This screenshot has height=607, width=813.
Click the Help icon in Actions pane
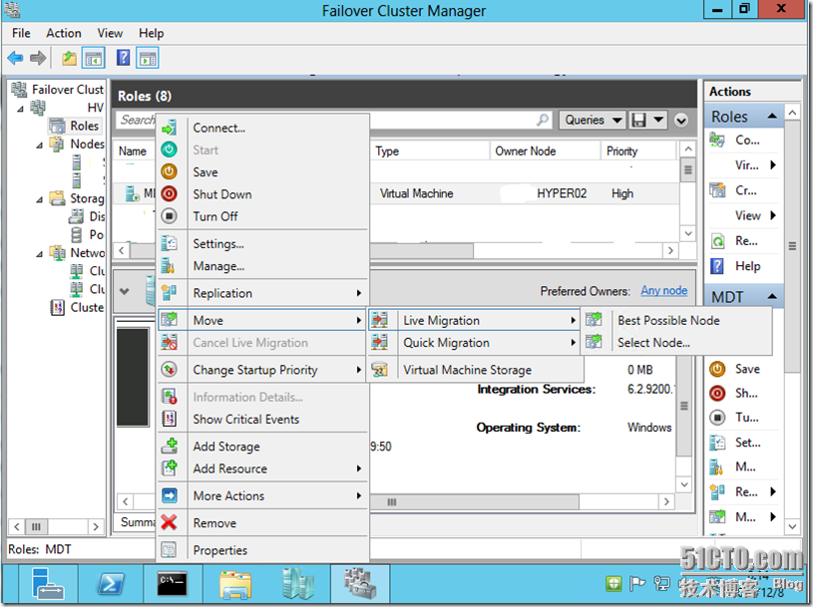point(717,266)
